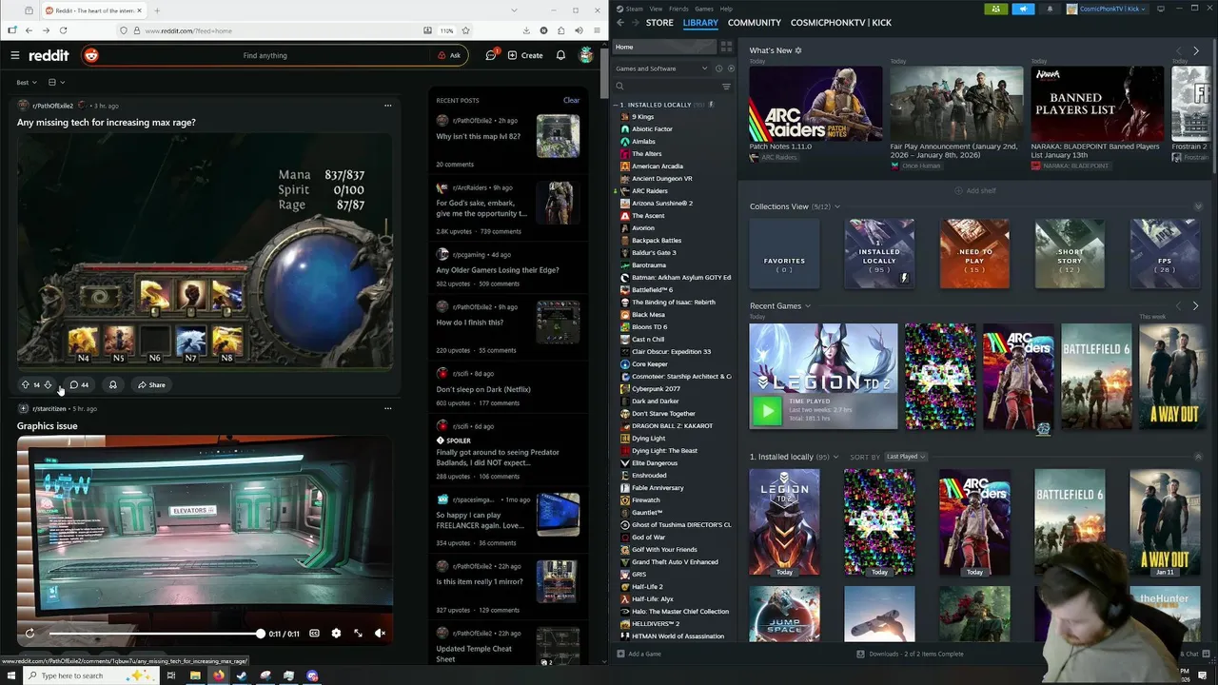
Task: Open Reddit user avatar menu
Action: (x=586, y=55)
